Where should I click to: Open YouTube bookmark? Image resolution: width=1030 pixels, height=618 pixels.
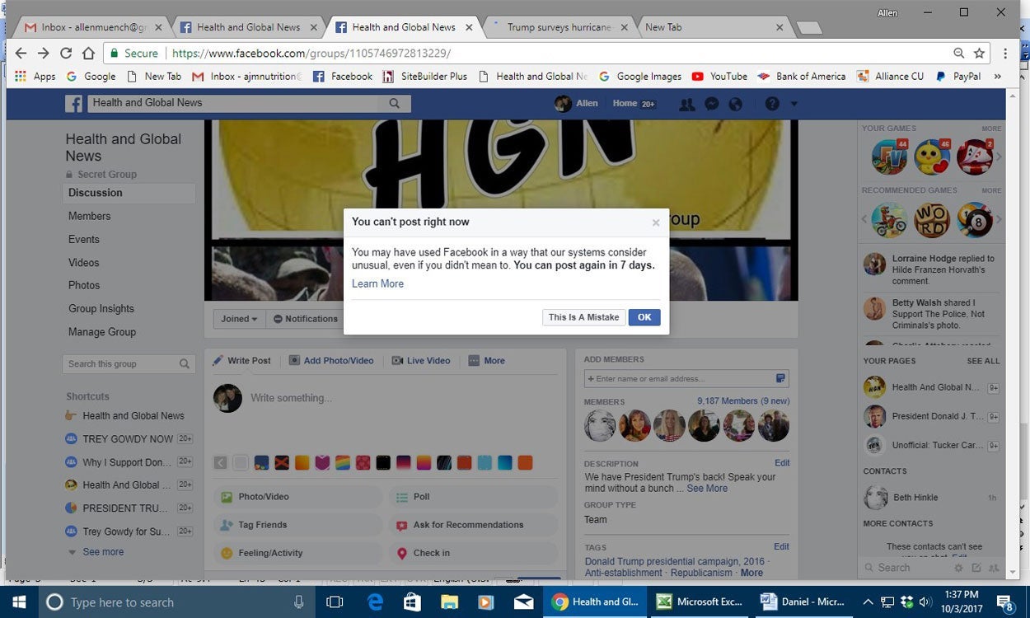pyautogui.click(x=719, y=76)
